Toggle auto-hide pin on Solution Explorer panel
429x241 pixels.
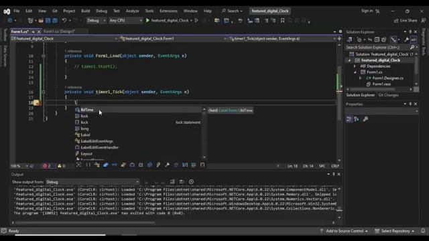click(x=410, y=31)
